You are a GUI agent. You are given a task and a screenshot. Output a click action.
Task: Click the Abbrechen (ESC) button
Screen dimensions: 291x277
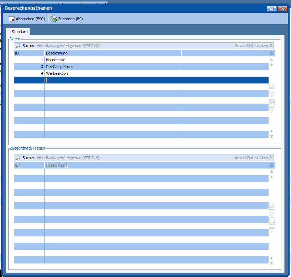click(x=27, y=19)
